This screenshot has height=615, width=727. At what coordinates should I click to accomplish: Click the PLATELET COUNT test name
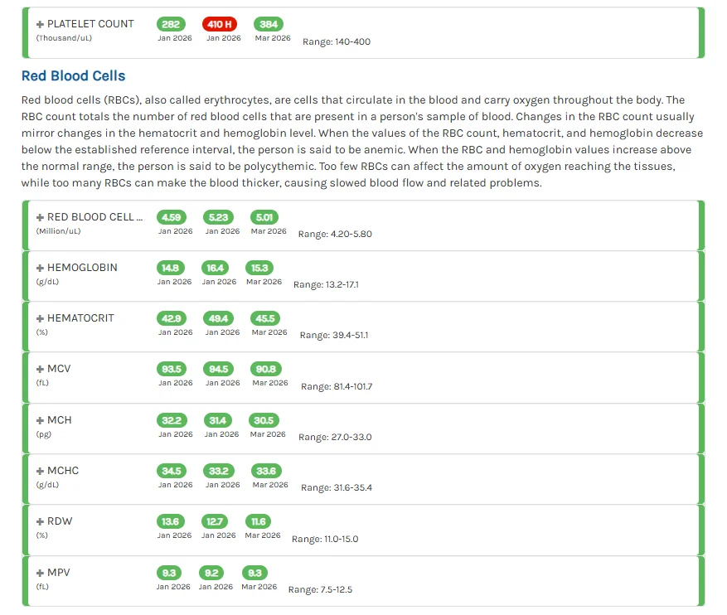(x=90, y=24)
